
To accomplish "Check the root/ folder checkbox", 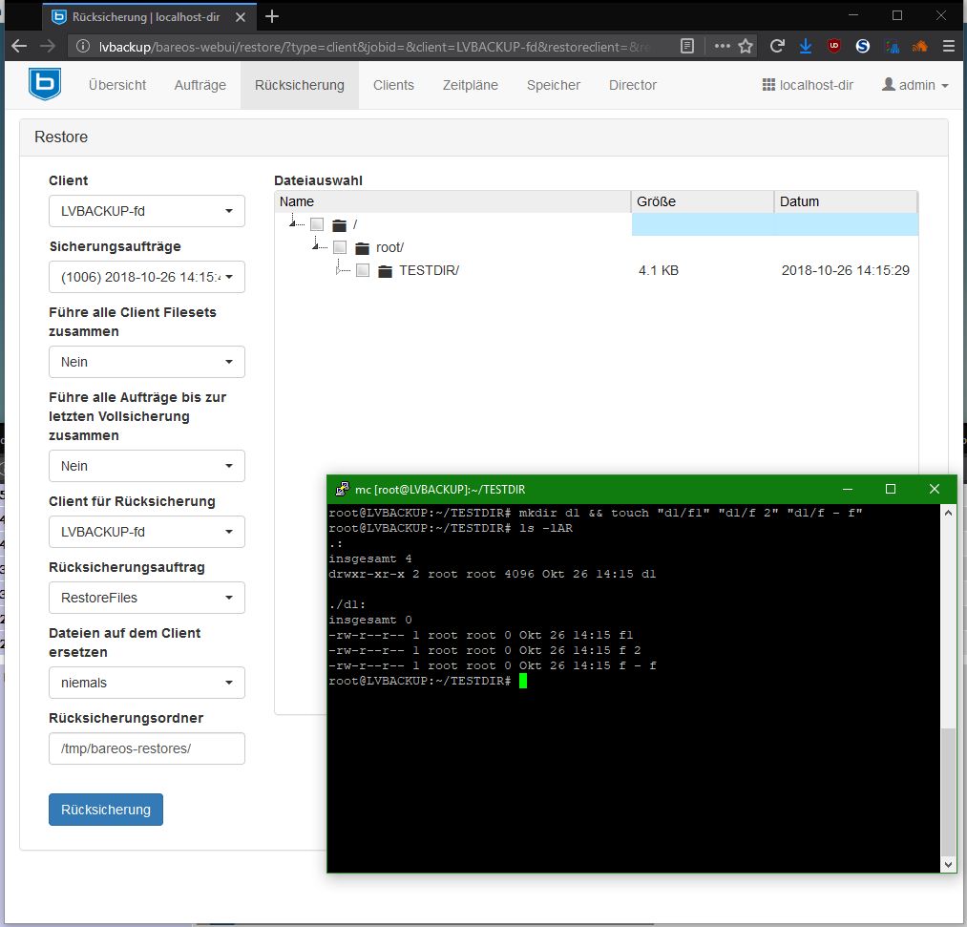I will coord(340,248).
